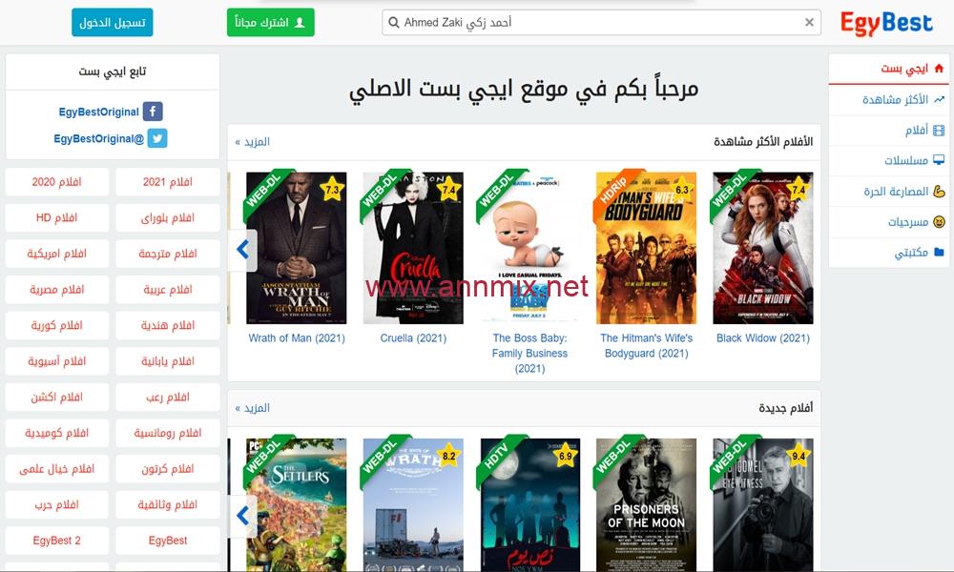
Task: Select the افلام يابانية category
Action: 167,361
